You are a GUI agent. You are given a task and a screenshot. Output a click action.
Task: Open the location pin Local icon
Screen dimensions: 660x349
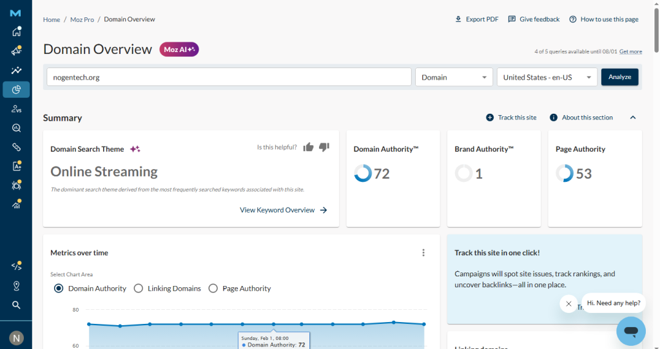point(16,285)
